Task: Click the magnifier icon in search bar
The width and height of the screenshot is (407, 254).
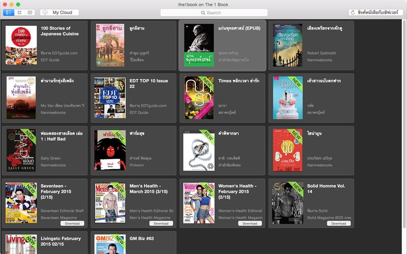Action: pyautogui.click(x=203, y=13)
